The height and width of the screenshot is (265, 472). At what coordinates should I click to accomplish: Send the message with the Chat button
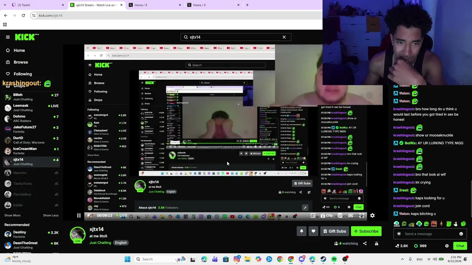coord(460,246)
